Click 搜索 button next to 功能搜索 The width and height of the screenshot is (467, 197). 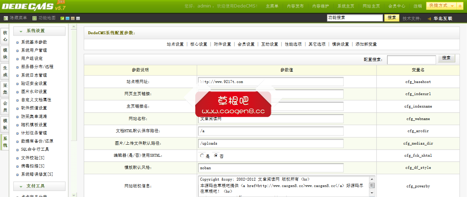point(392,18)
